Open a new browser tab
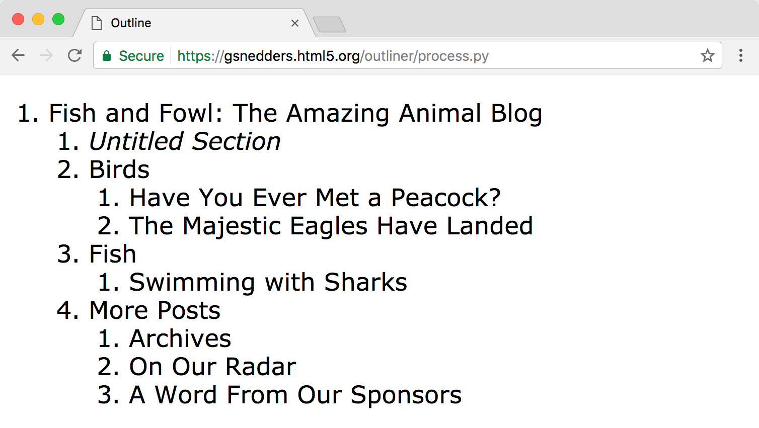 tap(330, 24)
